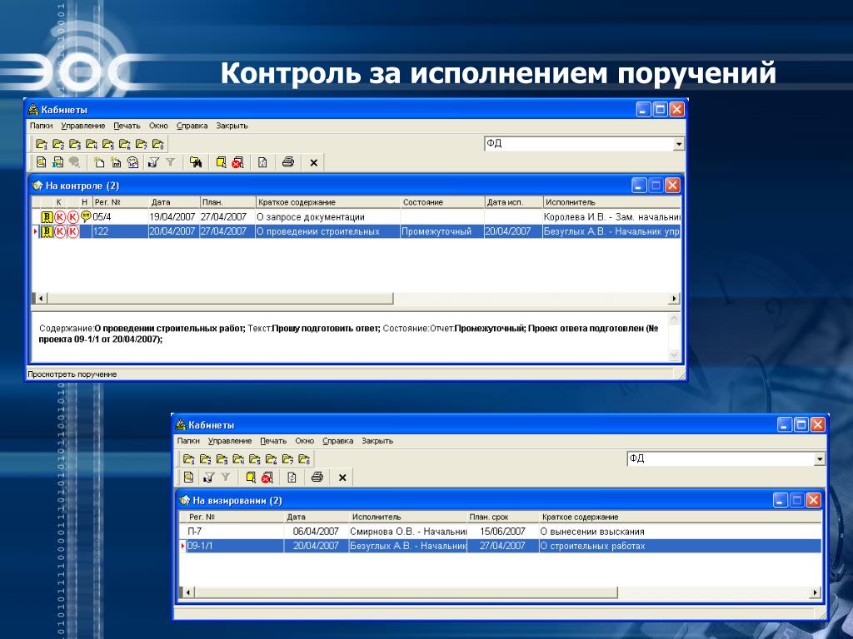Open folder 4 icon in top Кабинеты window
This screenshot has width=853, height=639.
click(x=92, y=145)
